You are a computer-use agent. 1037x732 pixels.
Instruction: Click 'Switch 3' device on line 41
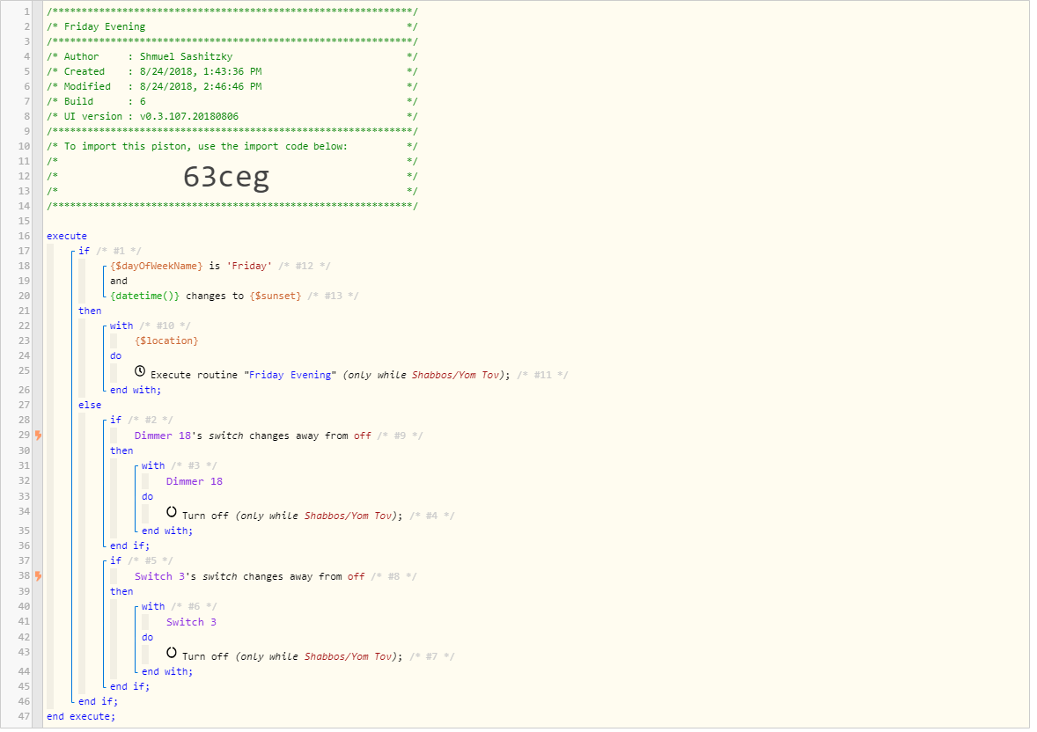(191, 622)
